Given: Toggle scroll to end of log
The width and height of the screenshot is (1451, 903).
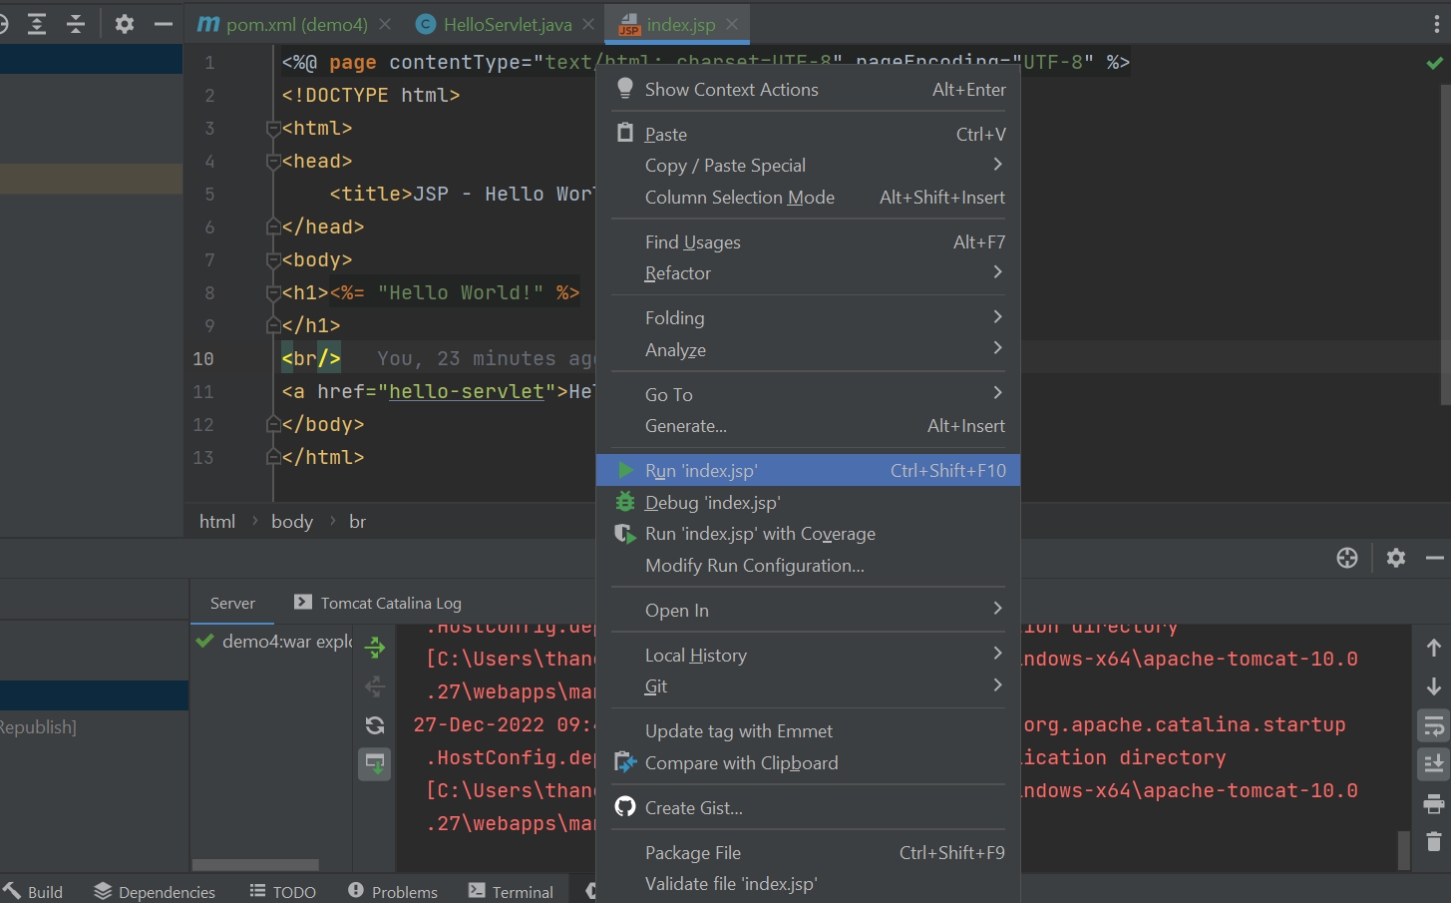Looking at the screenshot, I should point(1434,764).
